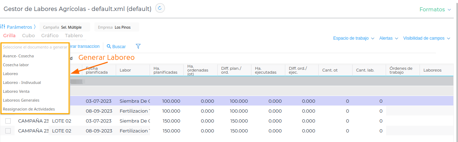Click Diff. plan./ ord. column header
458x142 pixels.
pos(234,70)
